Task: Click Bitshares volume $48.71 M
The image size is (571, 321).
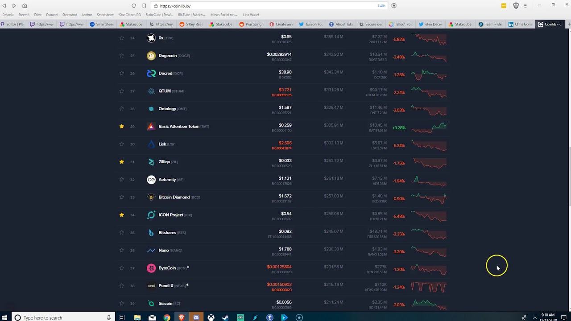Action: 378,231
